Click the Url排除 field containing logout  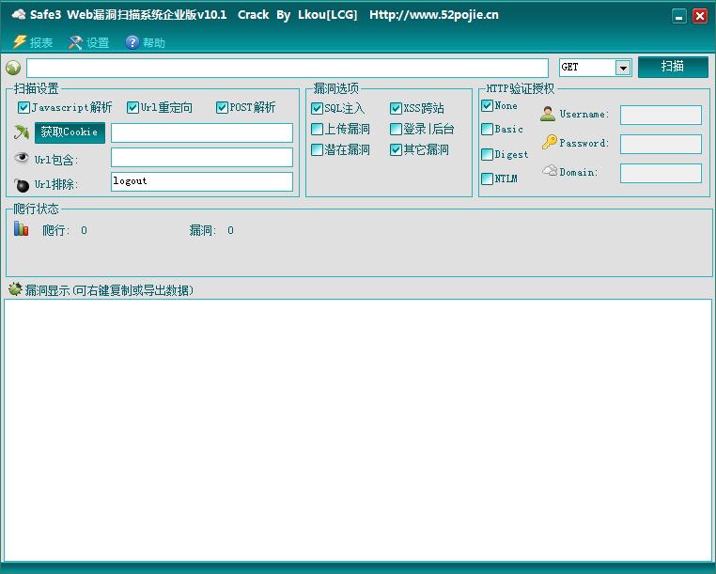(201, 181)
